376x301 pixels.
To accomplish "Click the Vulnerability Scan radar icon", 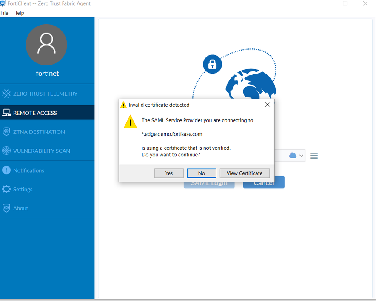I will click(6, 151).
